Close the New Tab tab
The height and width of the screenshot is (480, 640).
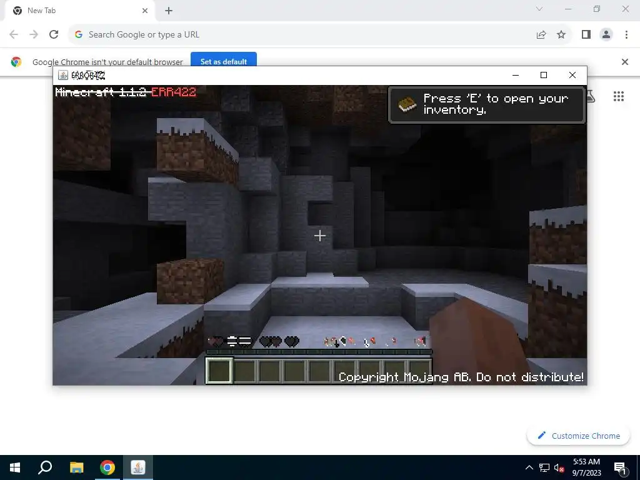(145, 11)
